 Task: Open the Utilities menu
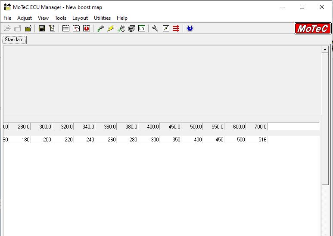click(103, 18)
